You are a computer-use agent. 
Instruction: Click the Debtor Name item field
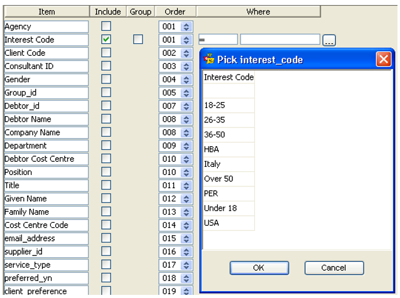click(46, 119)
